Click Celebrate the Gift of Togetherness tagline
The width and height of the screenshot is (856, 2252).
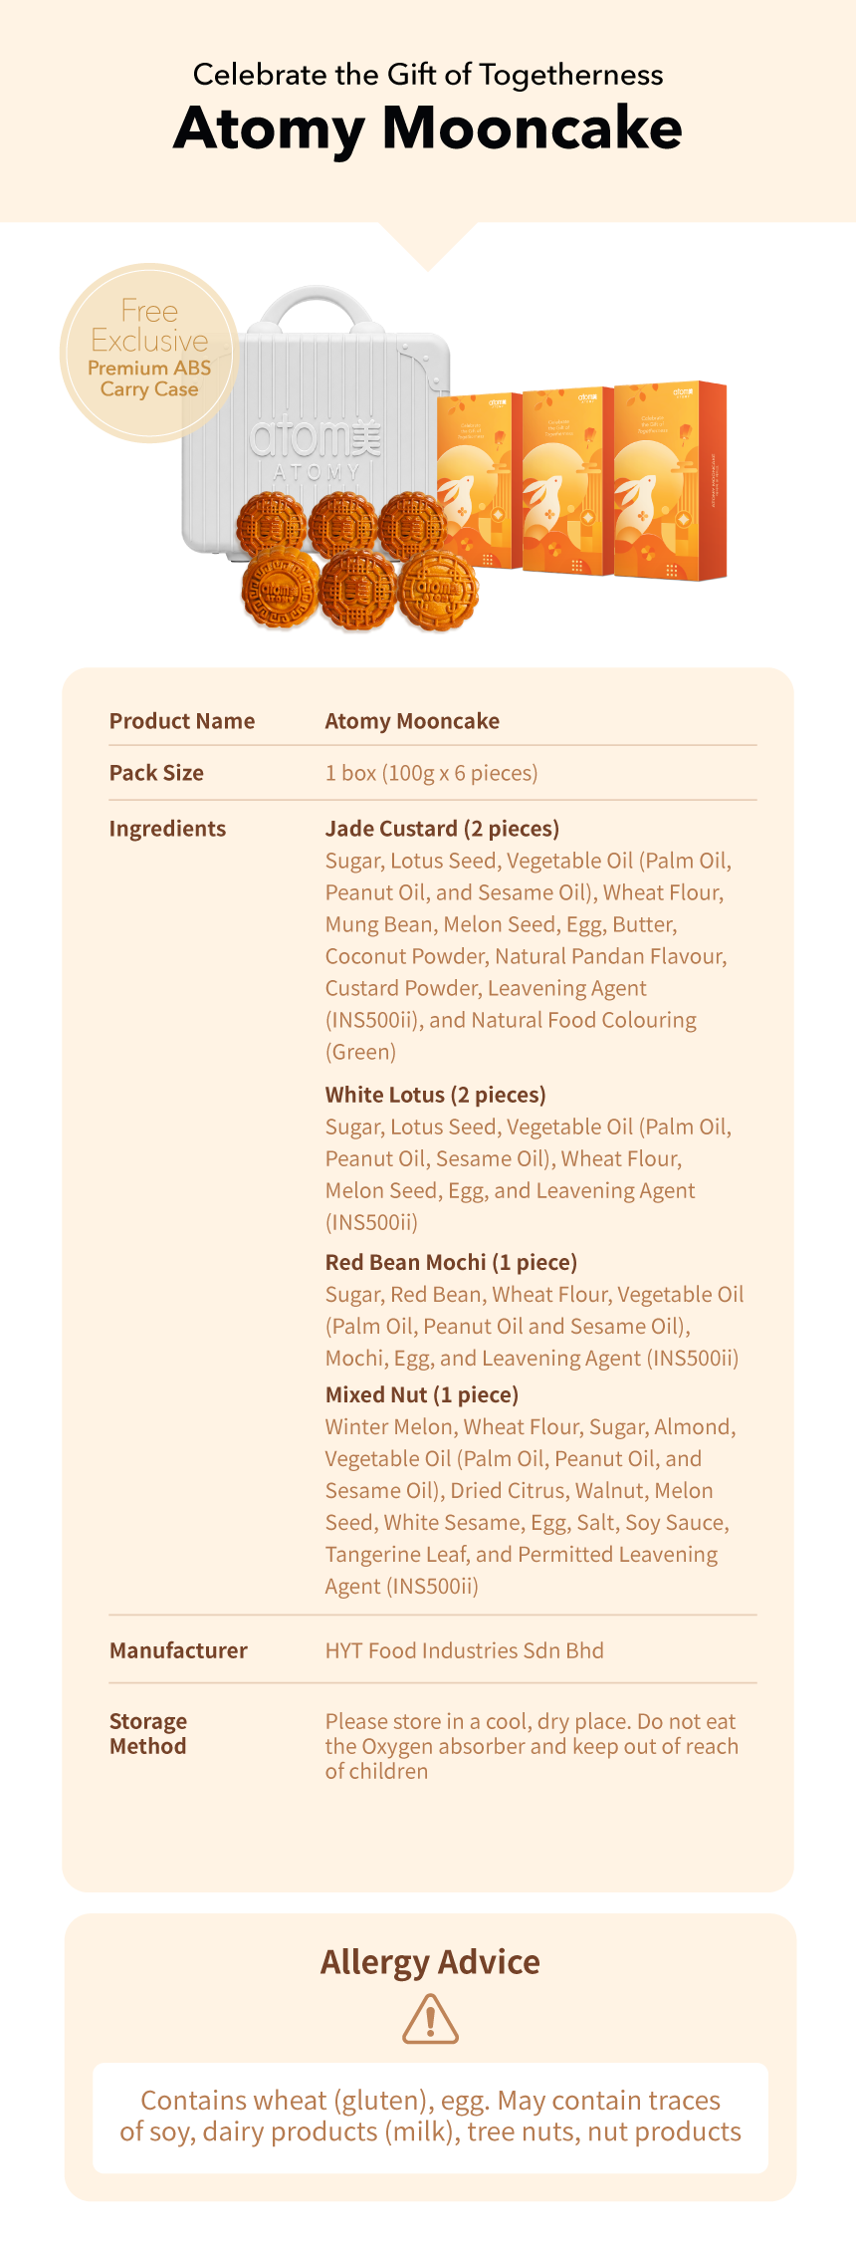[428, 75]
